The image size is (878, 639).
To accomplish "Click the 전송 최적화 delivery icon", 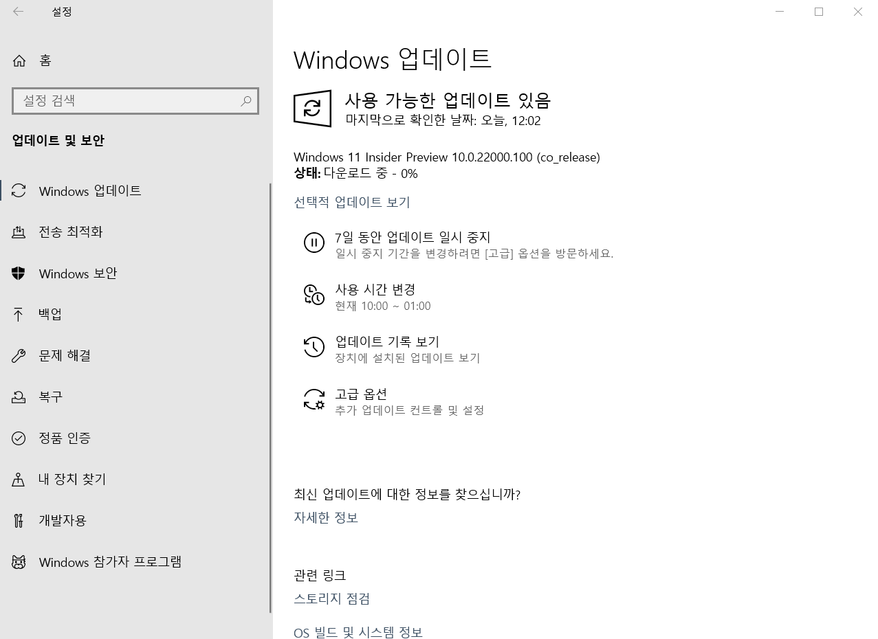I will point(19,232).
